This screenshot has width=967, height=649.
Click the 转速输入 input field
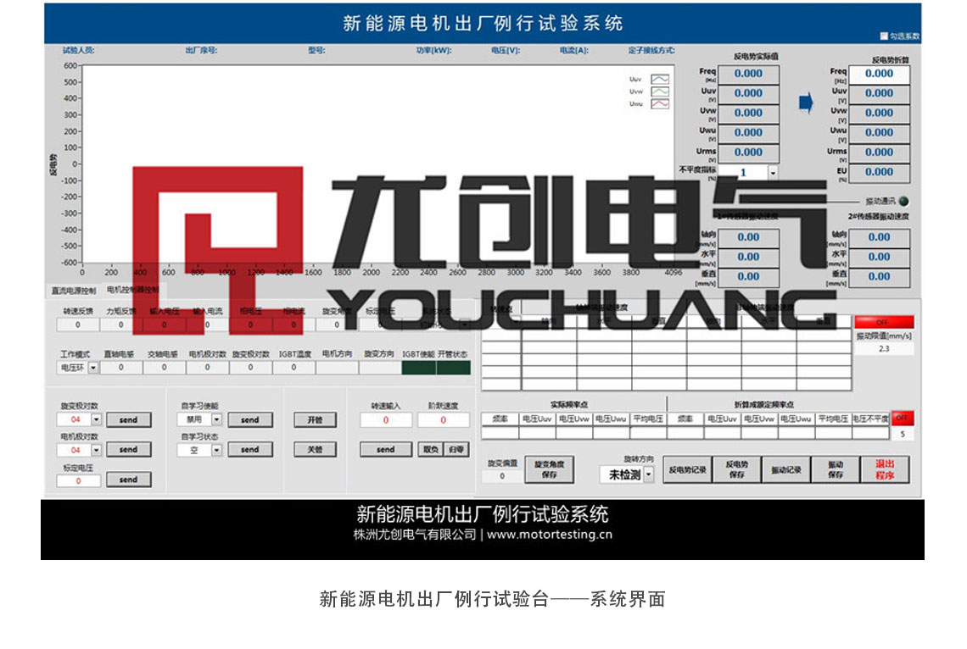click(385, 420)
